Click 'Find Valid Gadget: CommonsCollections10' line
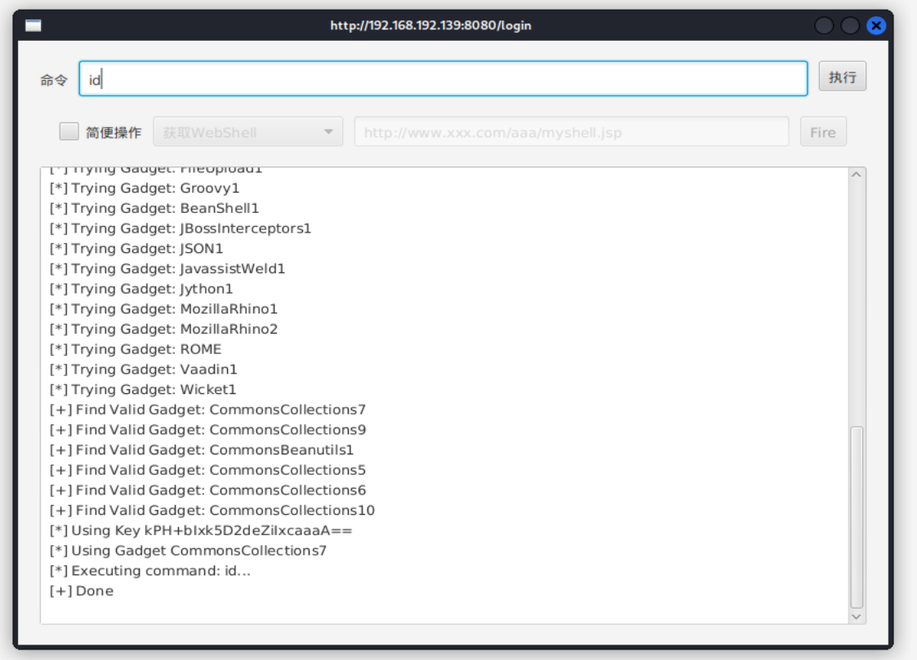This screenshot has height=660, width=917. [211, 511]
